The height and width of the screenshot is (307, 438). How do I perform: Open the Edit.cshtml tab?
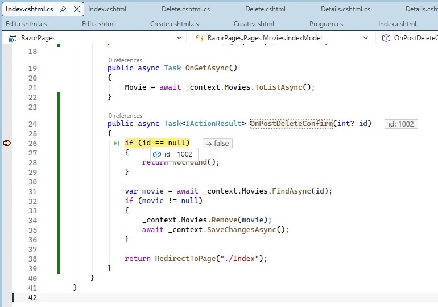point(98,24)
